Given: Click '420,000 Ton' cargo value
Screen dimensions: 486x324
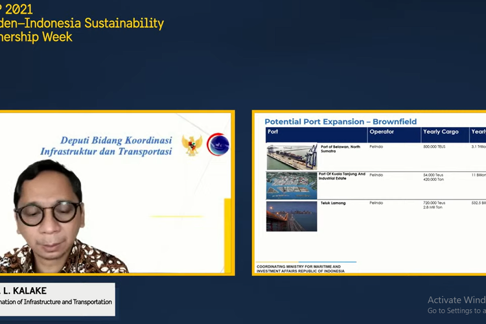Looking at the screenshot, I should pos(434,179).
